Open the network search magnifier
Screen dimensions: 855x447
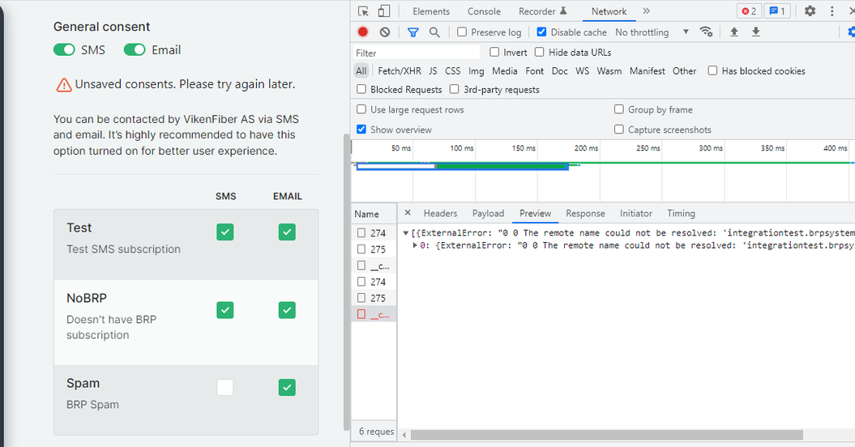click(x=434, y=32)
